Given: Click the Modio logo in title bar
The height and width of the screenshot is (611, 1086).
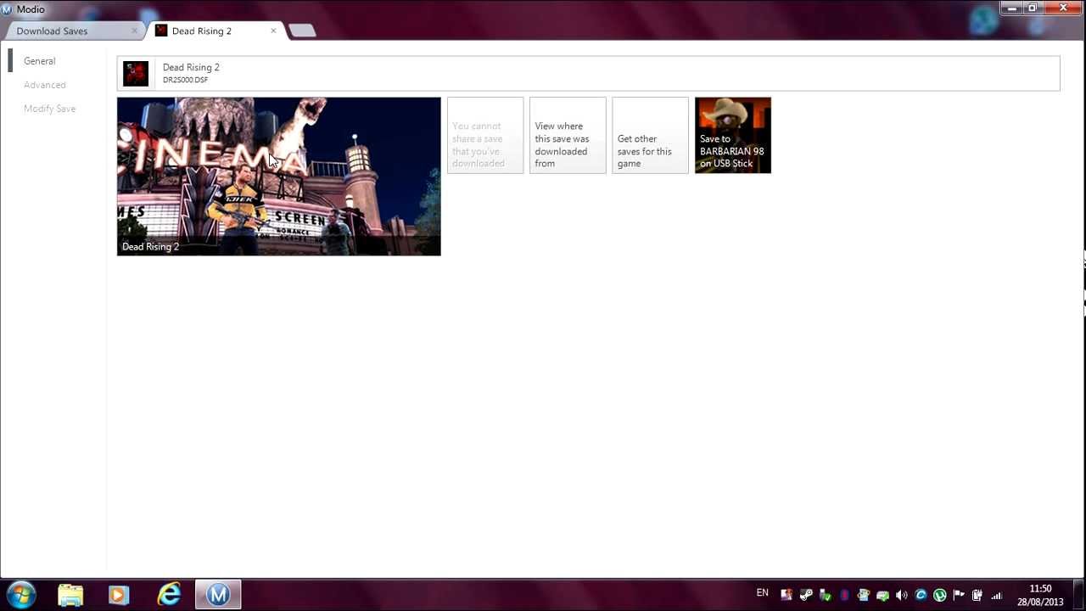Looking at the screenshot, I should (x=7, y=9).
